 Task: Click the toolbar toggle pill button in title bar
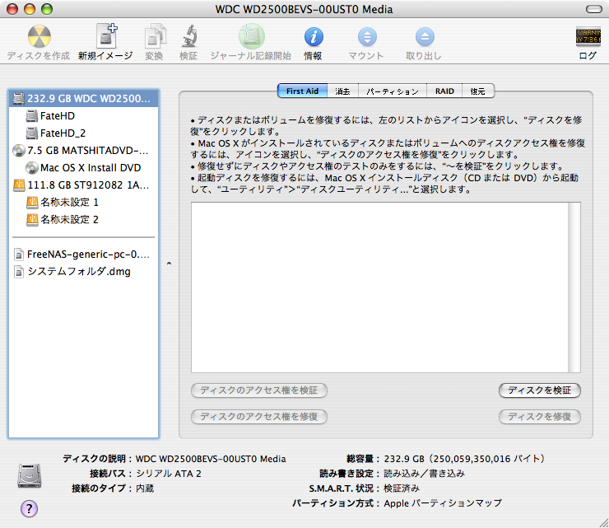tap(594, 9)
